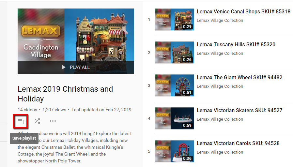Open the Victorian Skaters video thumbnail
The image size is (293, 167).
(x=175, y=118)
